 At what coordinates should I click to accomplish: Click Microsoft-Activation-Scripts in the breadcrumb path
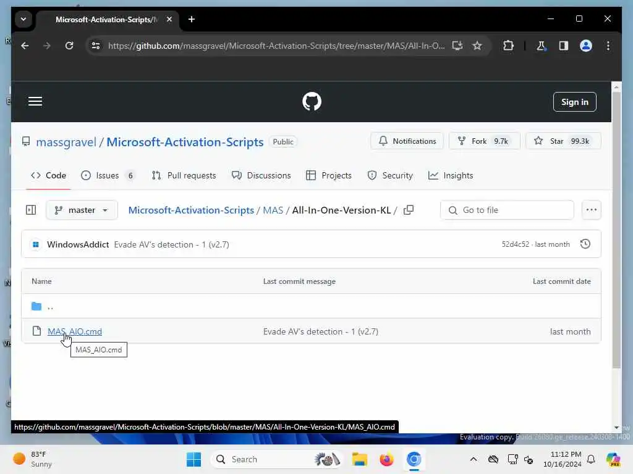pos(191,210)
